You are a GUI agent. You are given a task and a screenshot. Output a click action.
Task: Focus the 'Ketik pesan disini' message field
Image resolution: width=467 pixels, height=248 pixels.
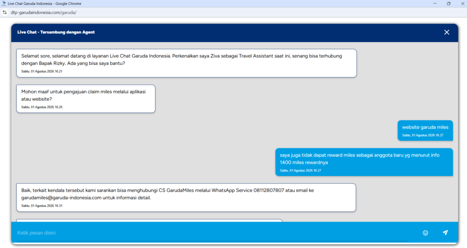pos(213,233)
